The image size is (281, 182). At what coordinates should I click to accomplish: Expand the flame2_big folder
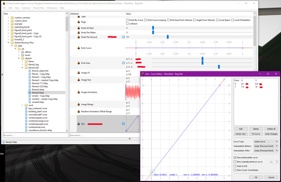click(x=22, y=65)
